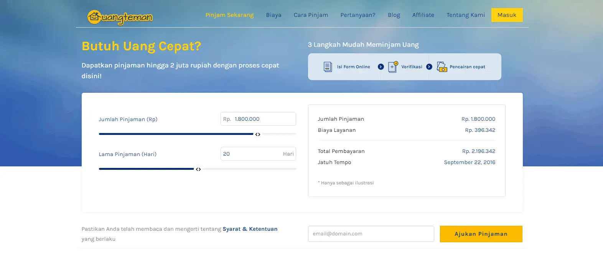Open the Syarat & Ketentuan link
Image resolution: width=603 pixels, height=253 pixels.
click(x=250, y=229)
